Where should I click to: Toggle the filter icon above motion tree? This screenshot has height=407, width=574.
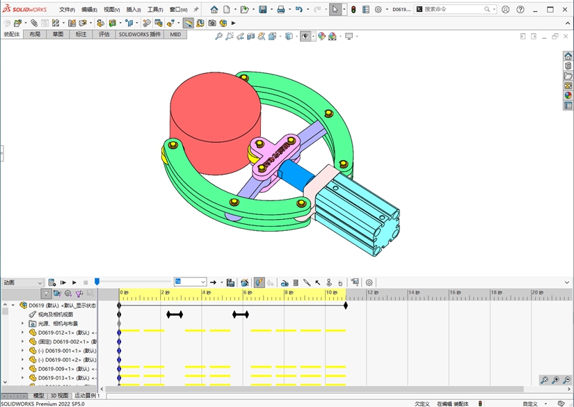tap(46, 294)
